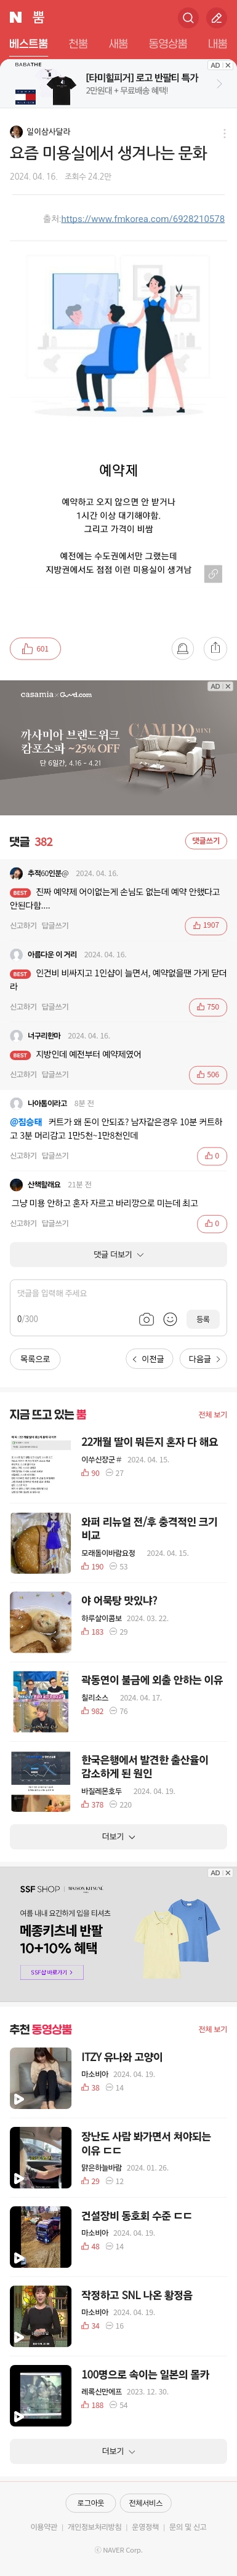Open the emoji smiley picker in comment box
Image resolution: width=237 pixels, height=2576 pixels.
pyautogui.click(x=170, y=1319)
